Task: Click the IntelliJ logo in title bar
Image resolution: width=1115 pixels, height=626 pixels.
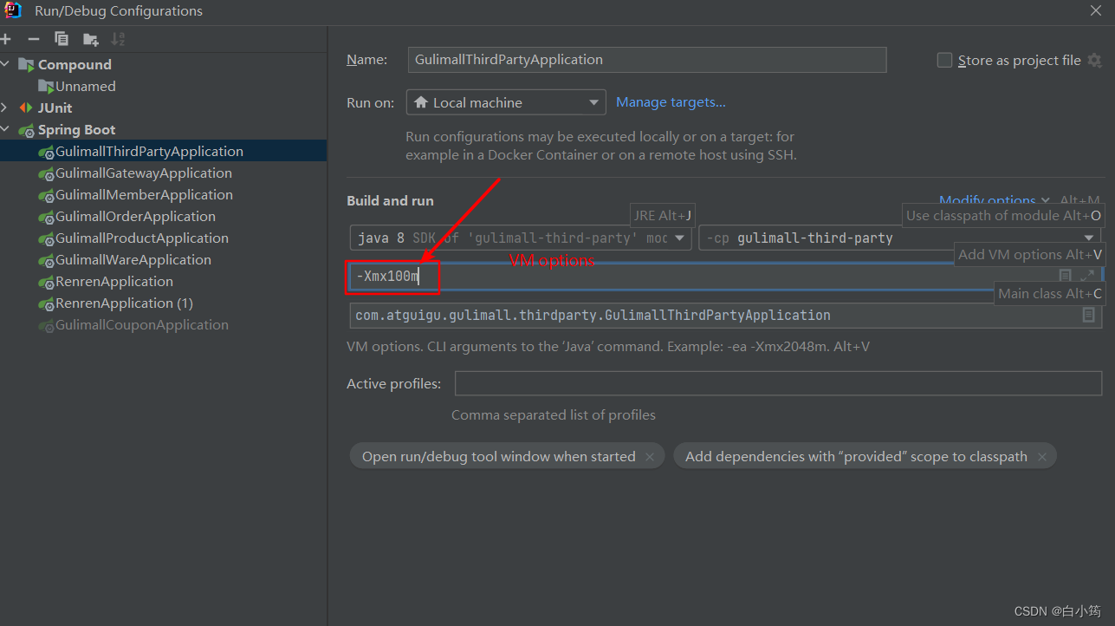Action: click(12, 10)
